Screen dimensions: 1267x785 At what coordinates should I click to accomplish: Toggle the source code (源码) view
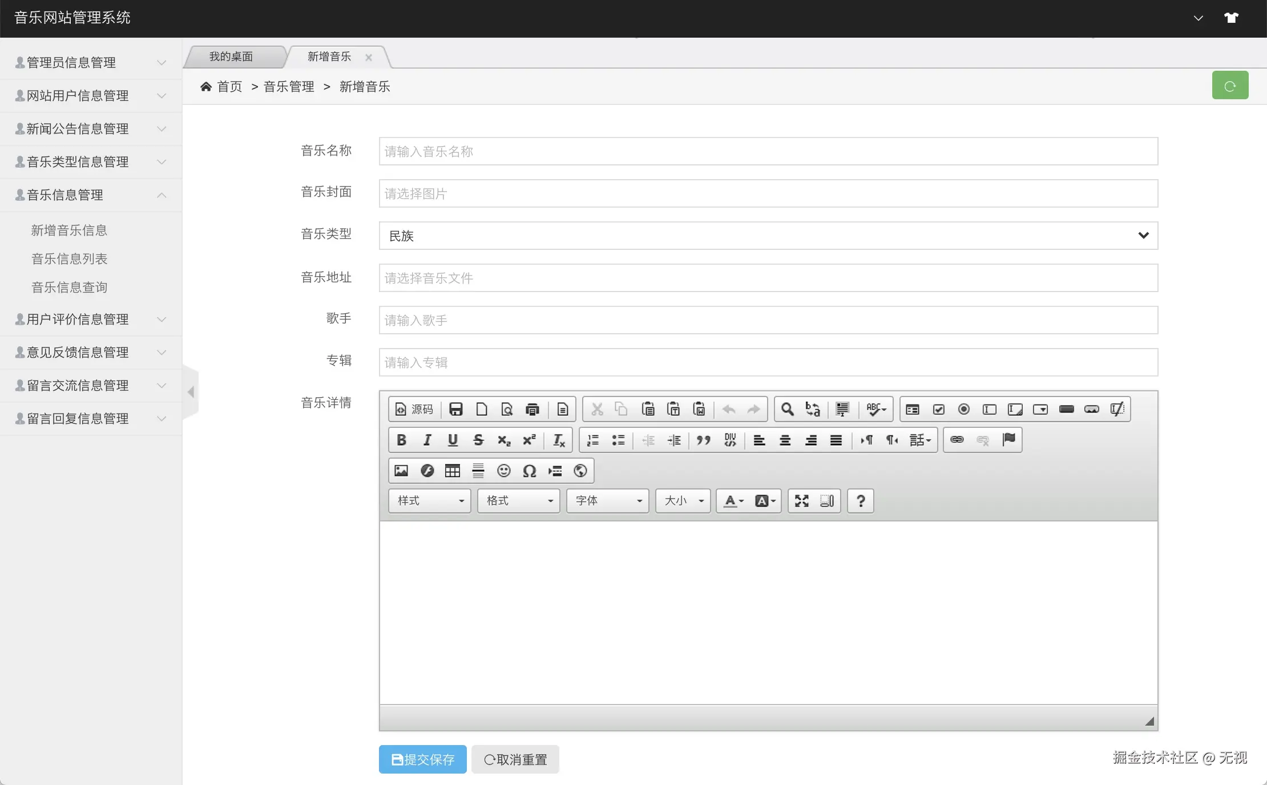tap(414, 409)
